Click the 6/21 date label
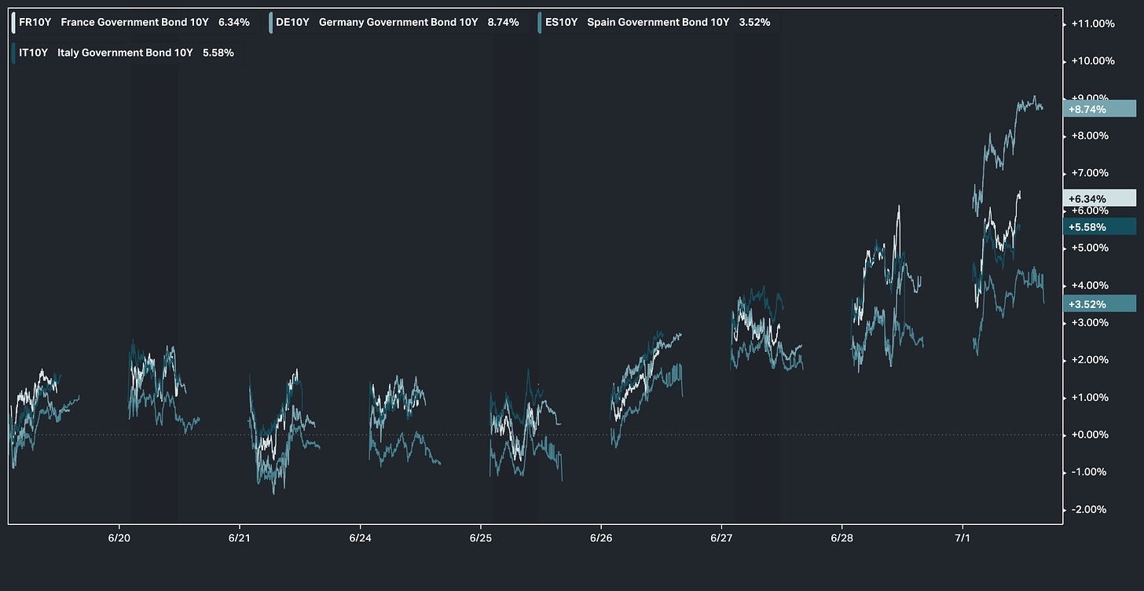 tap(239, 538)
